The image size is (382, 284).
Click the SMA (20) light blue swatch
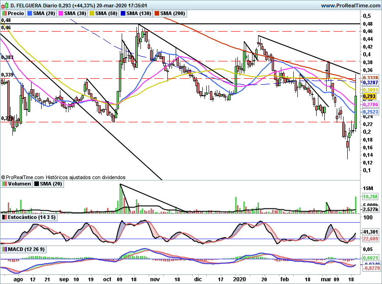point(30,13)
